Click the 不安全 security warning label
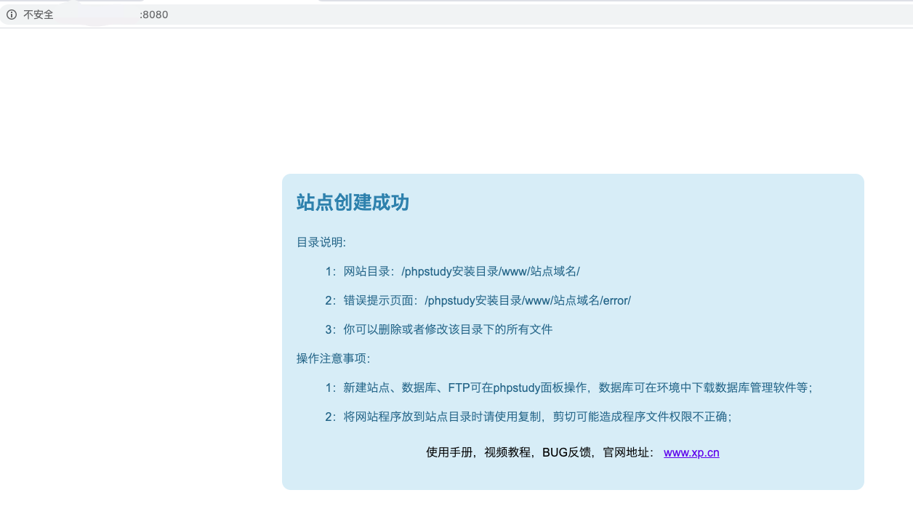Image resolution: width=913 pixels, height=506 pixels. click(39, 15)
